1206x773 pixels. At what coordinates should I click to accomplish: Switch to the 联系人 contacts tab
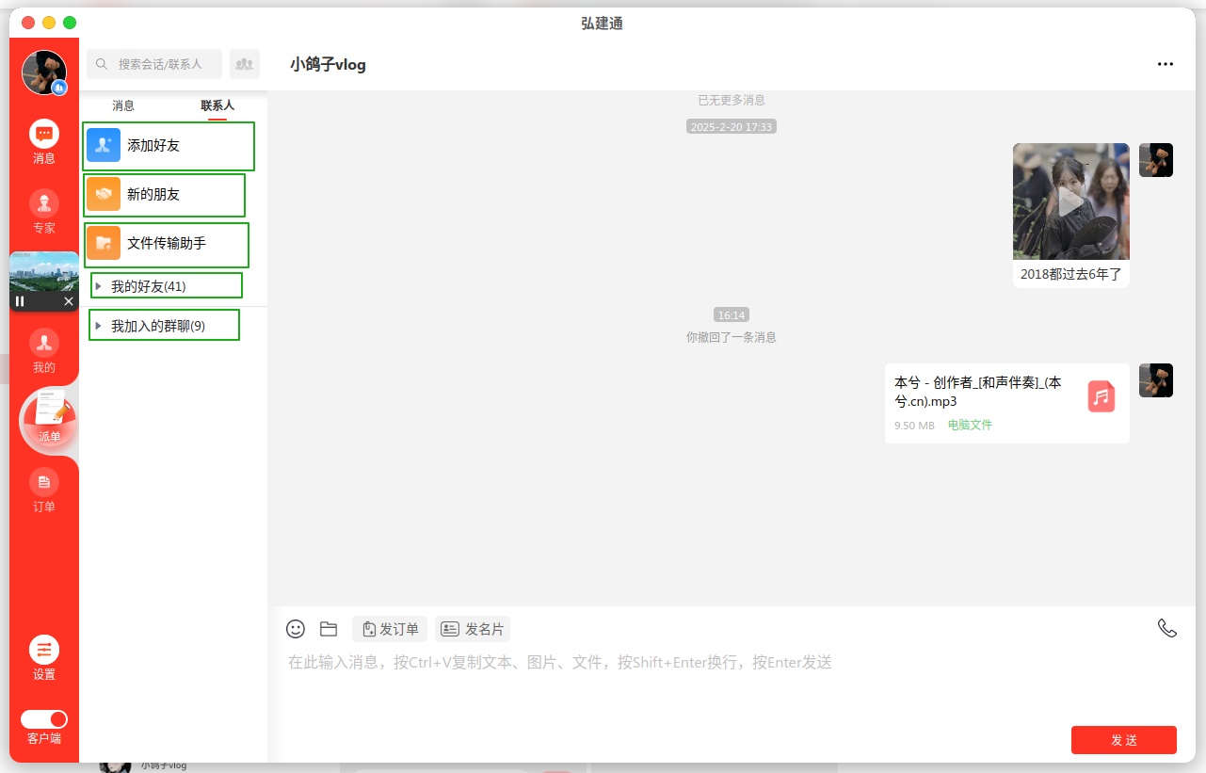coord(217,105)
